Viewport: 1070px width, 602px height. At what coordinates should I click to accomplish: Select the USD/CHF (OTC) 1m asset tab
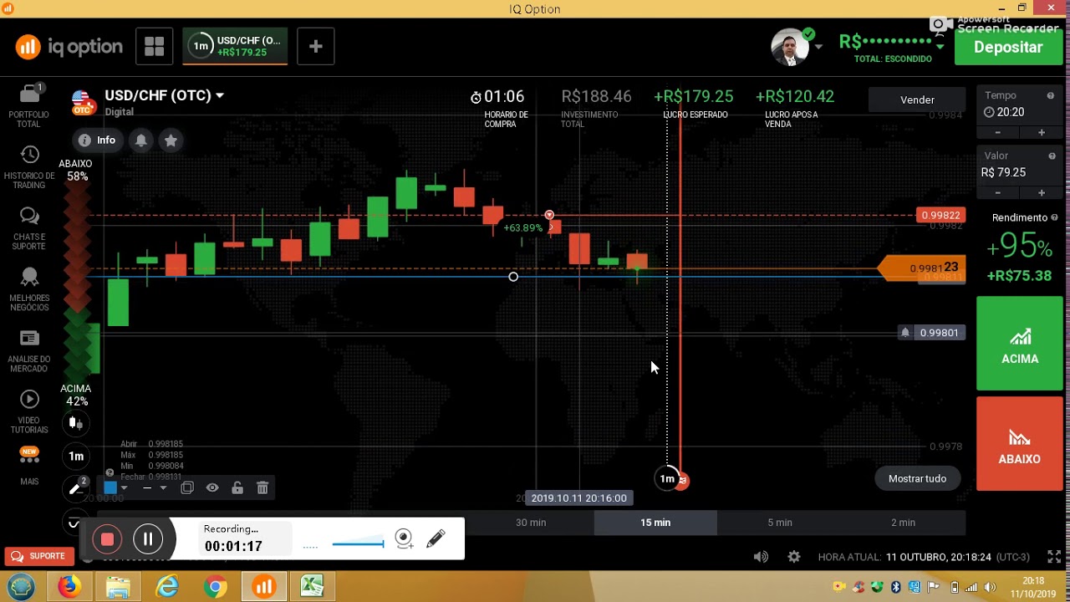coord(236,47)
